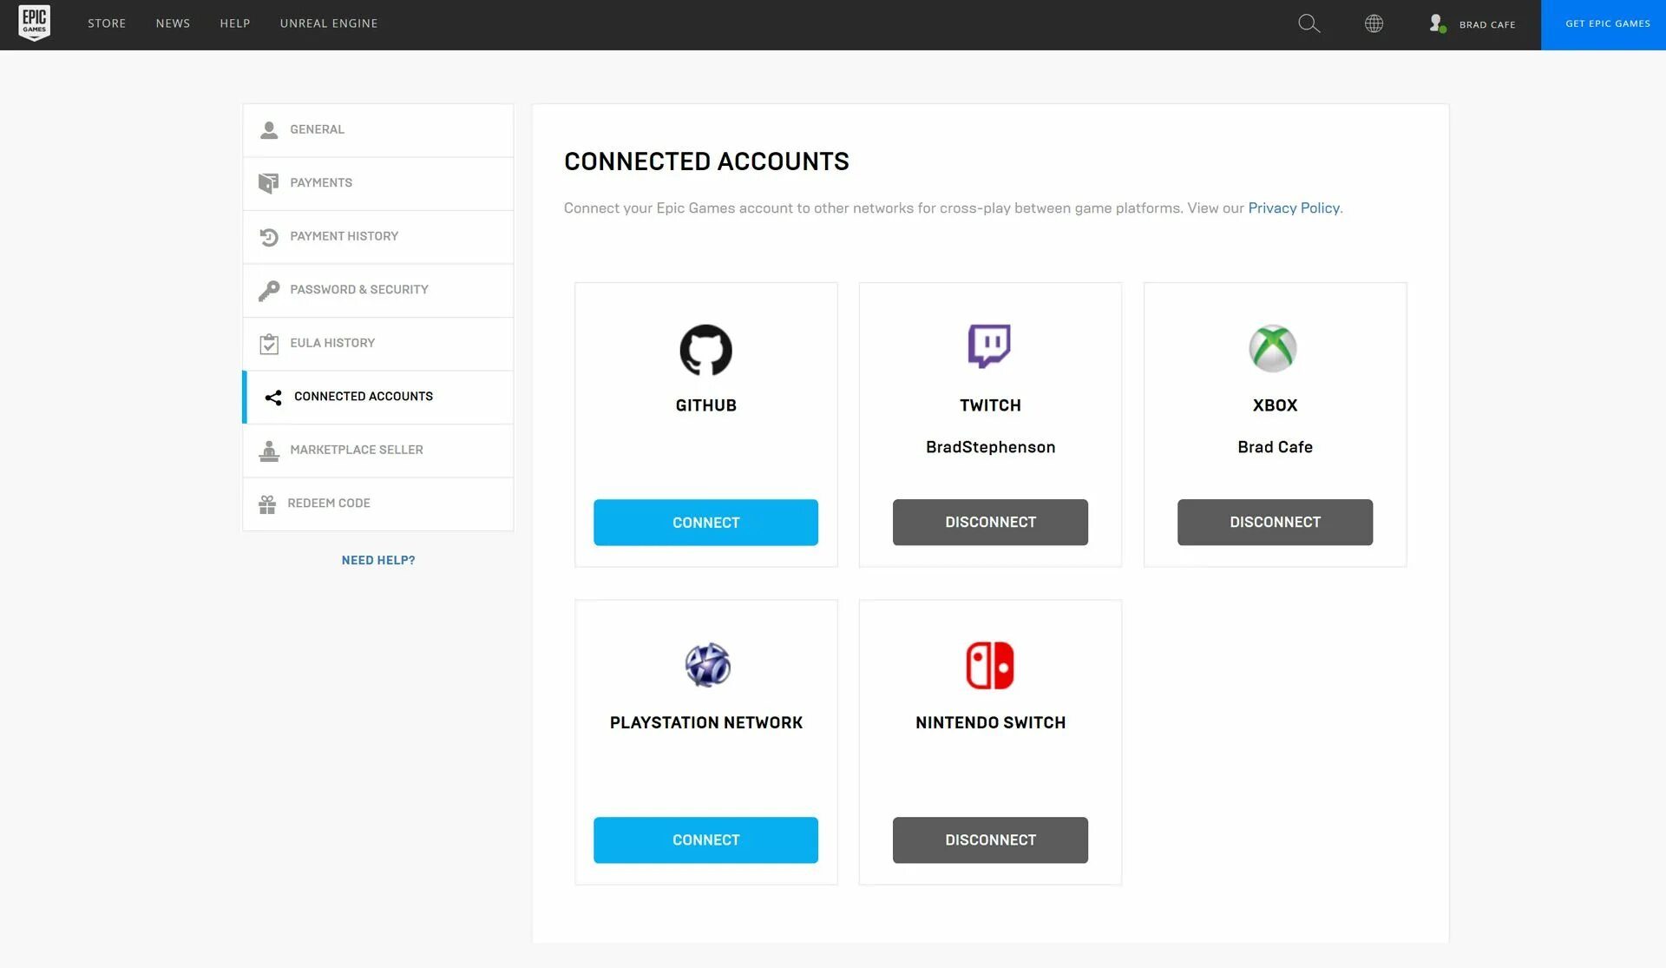Screen dimensions: 1666x968
Task: Click the Epic Games logo in top-left
Action: [35, 23]
